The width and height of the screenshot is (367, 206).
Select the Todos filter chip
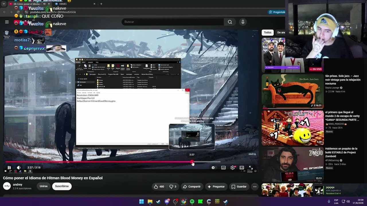point(268,33)
